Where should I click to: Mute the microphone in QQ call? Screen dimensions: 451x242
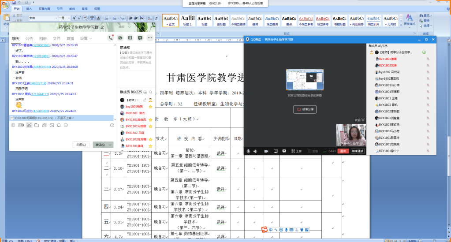[249, 151]
